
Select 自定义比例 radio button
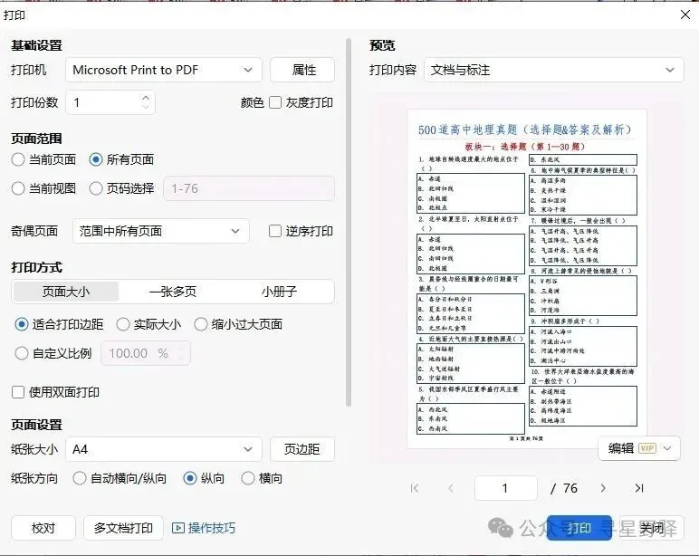coord(22,353)
